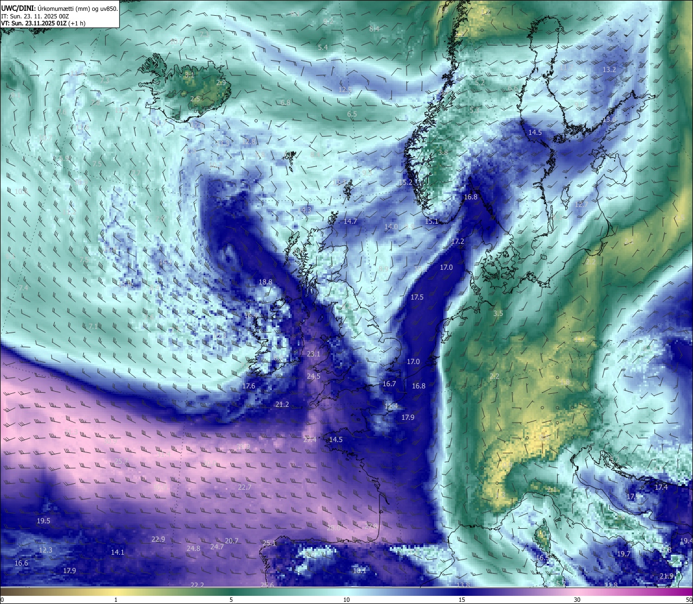The height and width of the screenshot is (604, 693).
Task: Click the 15.2 value on the map
Action: (x=406, y=183)
